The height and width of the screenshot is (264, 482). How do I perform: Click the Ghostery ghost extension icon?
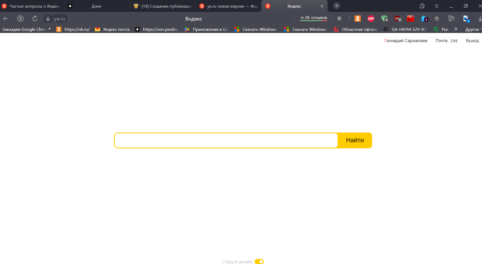point(424,18)
